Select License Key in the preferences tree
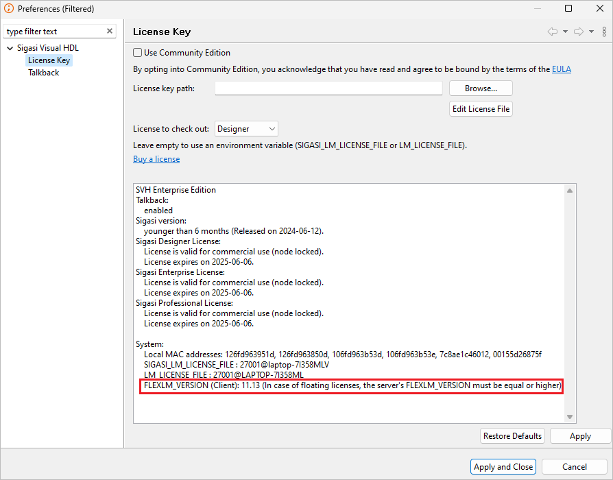 49,60
